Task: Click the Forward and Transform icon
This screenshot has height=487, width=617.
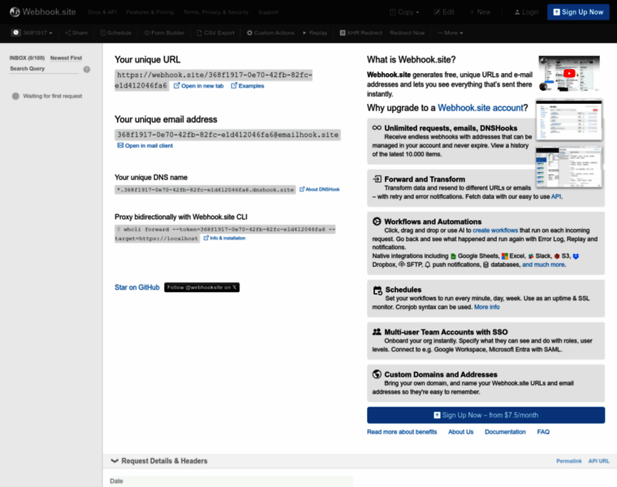Action: [377, 179]
